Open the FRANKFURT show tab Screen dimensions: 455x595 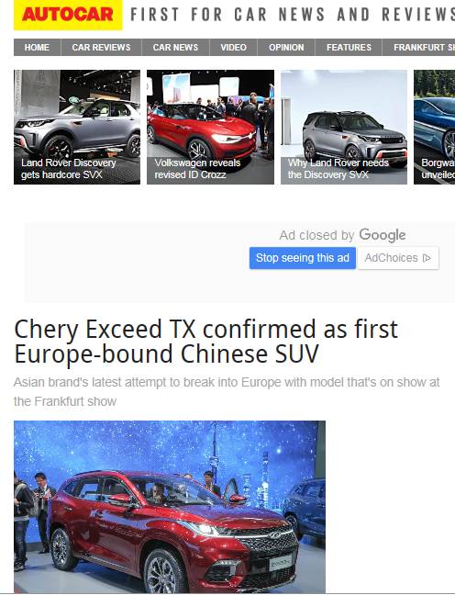point(419,48)
